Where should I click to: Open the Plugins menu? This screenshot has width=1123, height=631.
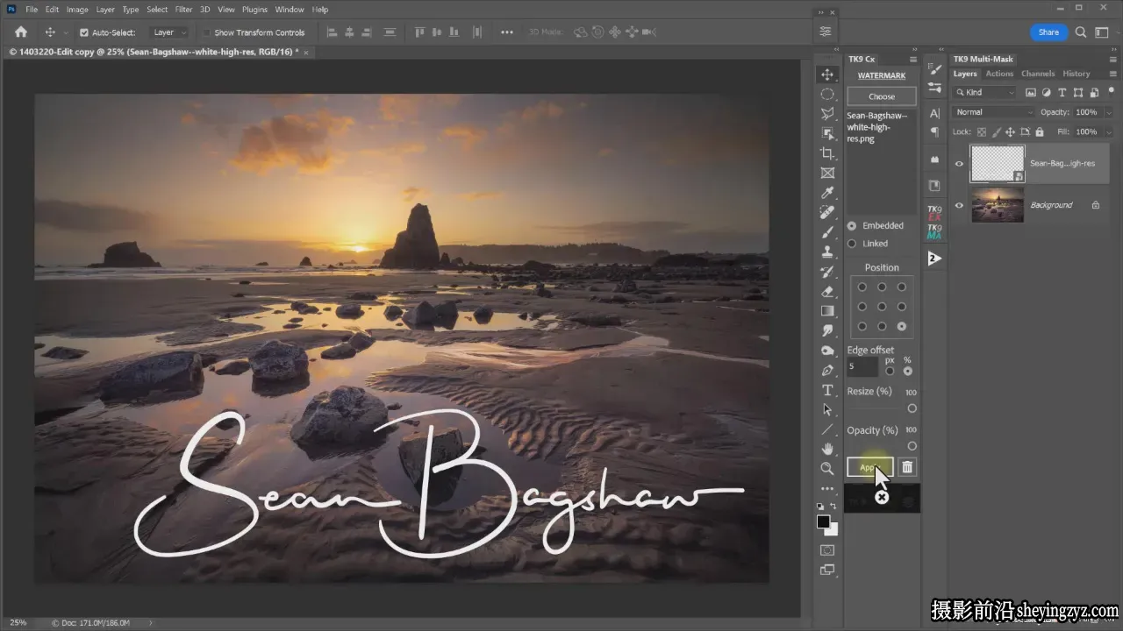pos(254,10)
